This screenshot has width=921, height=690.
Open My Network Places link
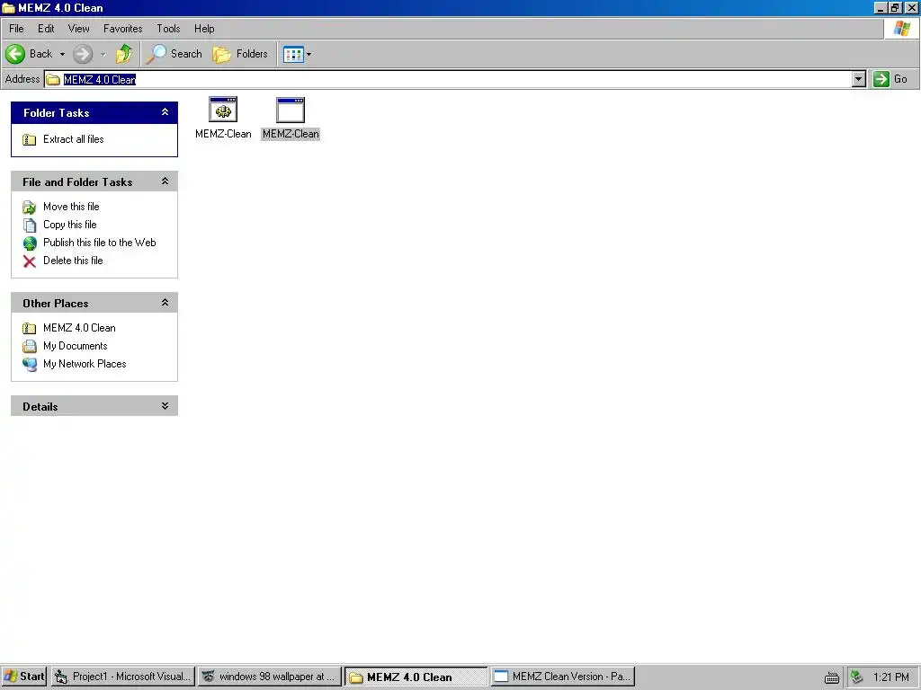pos(85,364)
